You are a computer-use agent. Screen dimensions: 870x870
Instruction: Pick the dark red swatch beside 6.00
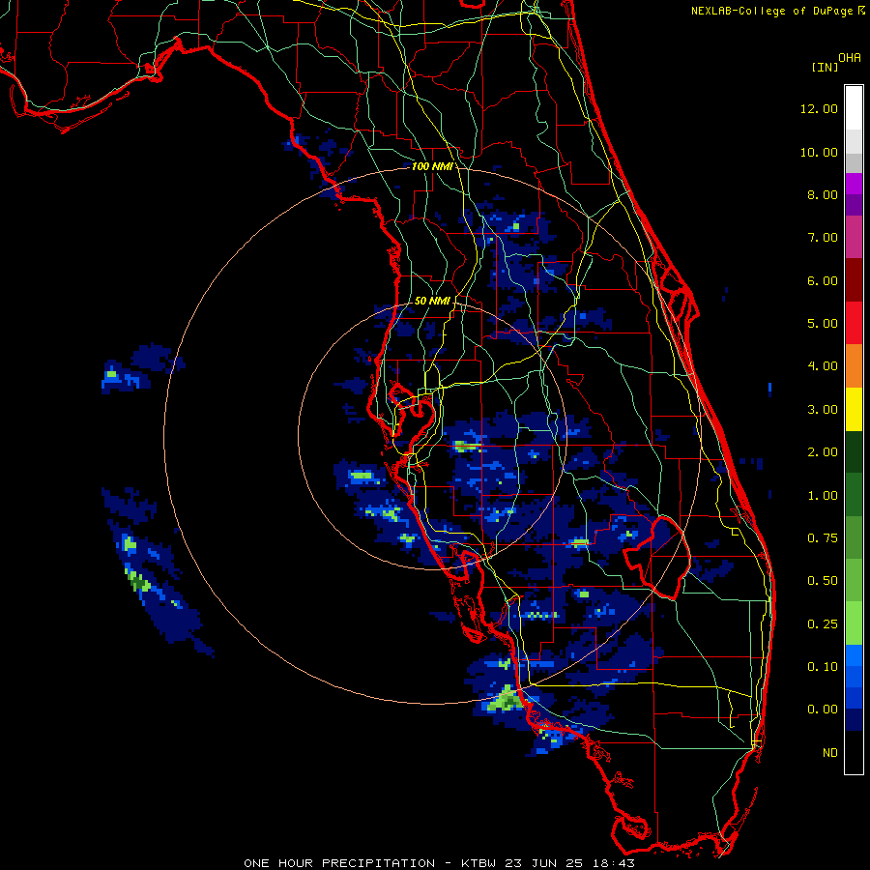tap(854, 280)
